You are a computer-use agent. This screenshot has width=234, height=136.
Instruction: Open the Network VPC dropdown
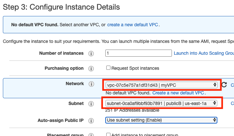pyautogui.click(x=161, y=85)
